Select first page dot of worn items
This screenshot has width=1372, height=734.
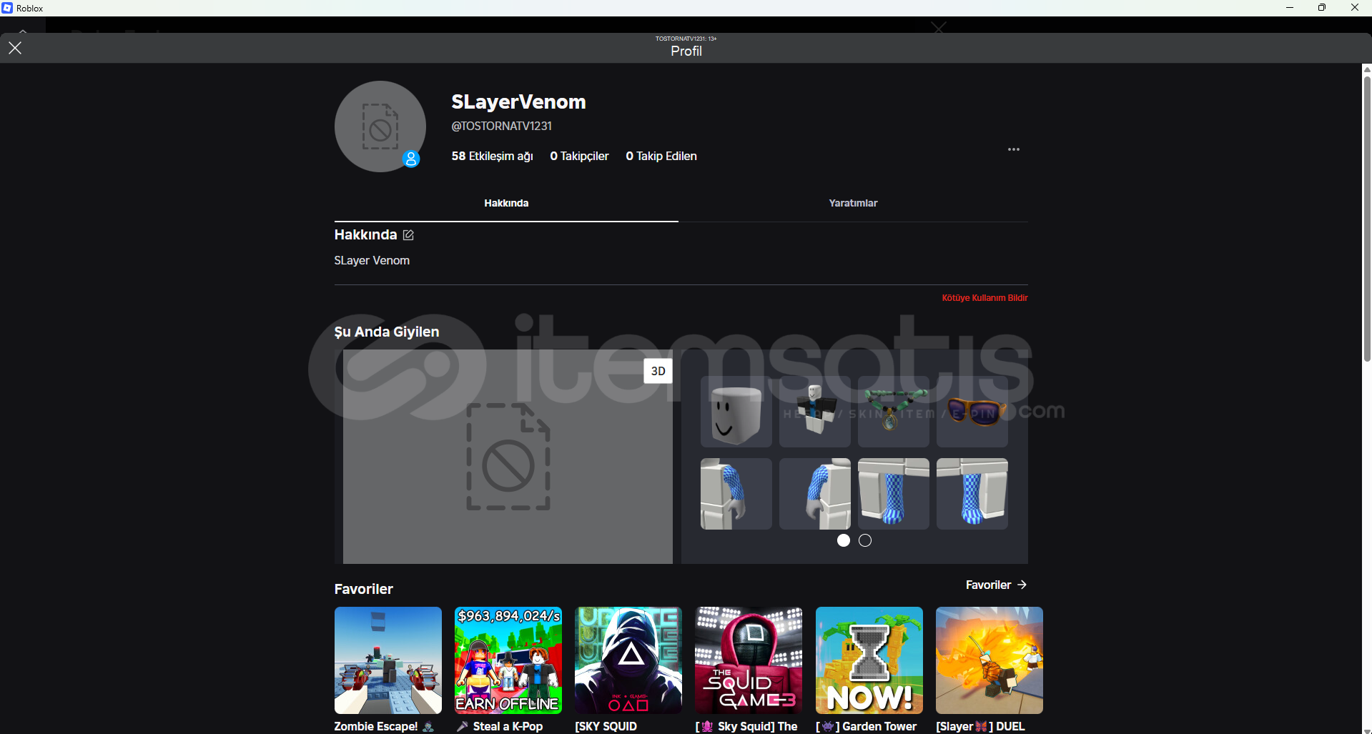[x=844, y=540]
